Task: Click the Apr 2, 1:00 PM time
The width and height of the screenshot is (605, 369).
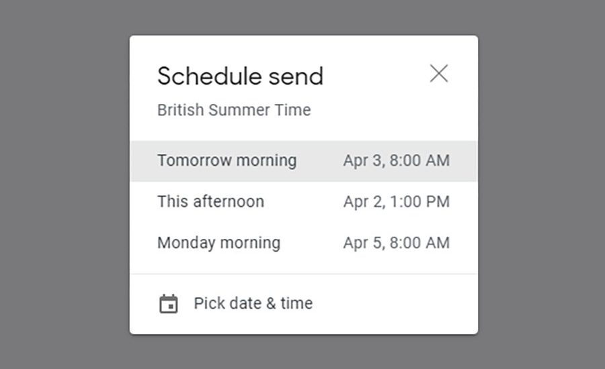Action: click(396, 202)
